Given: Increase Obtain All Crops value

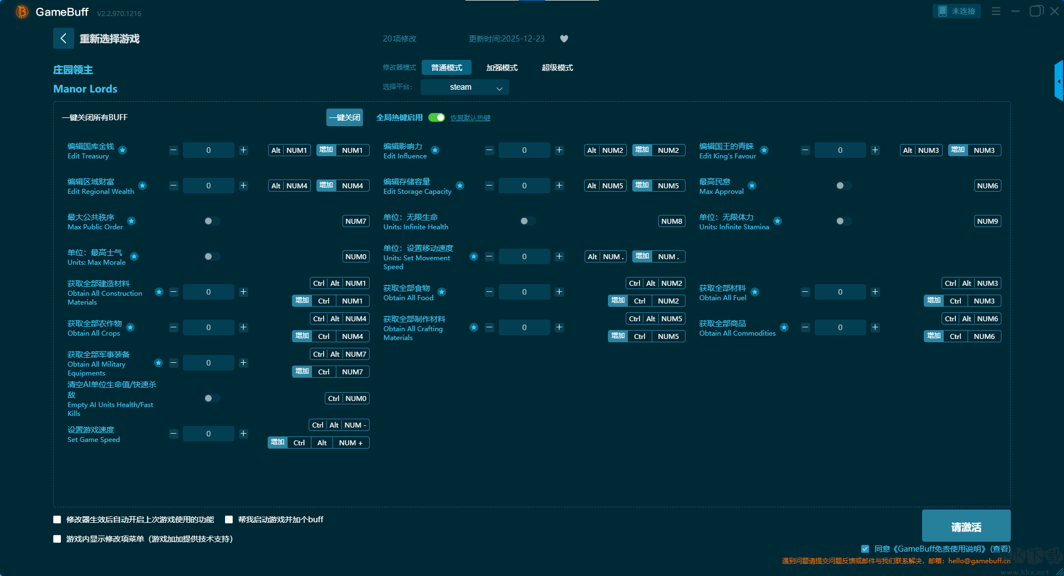Looking at the screenshot, I should [x=243, y=327].
